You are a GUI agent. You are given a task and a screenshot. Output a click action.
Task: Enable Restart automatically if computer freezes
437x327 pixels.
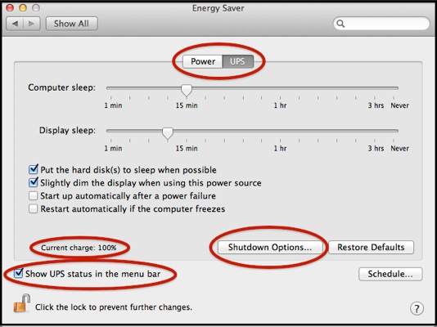[33, 208]
